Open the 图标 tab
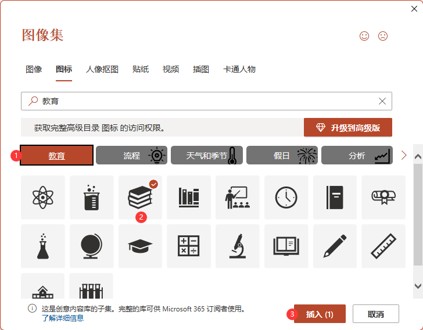 point(64,69)
